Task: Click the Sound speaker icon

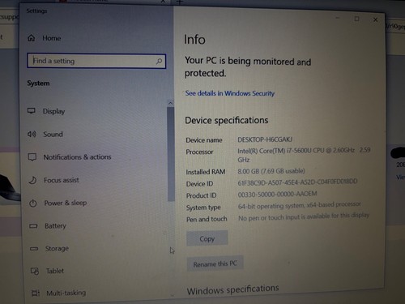Action: pyautogui.click(x=32, y=134)
